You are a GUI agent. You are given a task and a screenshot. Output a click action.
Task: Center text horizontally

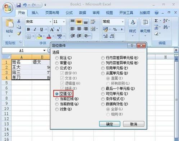[x=79, y=29]
